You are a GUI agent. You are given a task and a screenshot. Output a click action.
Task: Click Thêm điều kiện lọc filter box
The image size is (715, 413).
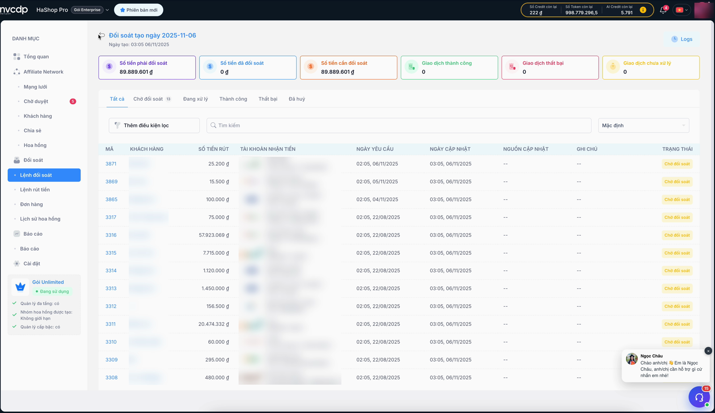[154, 126]
